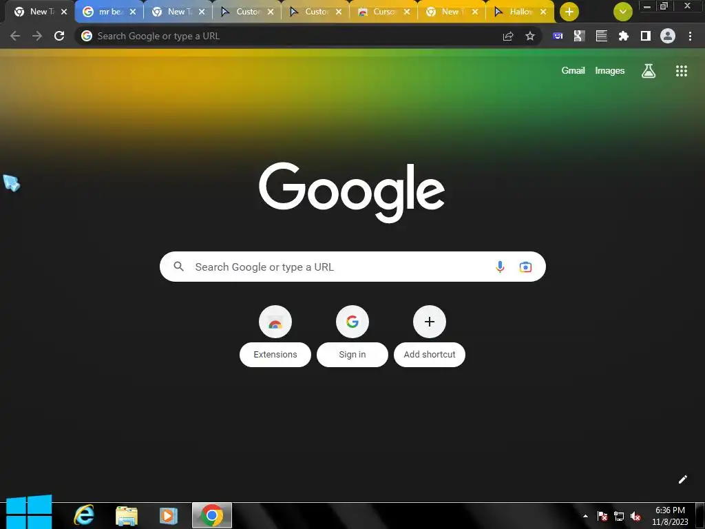Go forward to next page
Screen dimensions: 705x529
pyautogui.click(x=37, y=36)
